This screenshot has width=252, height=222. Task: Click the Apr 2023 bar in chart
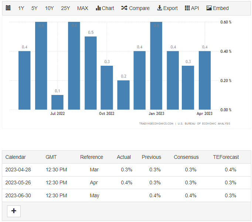205,81
